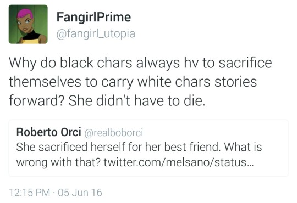Click 'wrong with that?' in quoted tweet
Viewport: 297px width, 203px height.
tap(58, 162)
